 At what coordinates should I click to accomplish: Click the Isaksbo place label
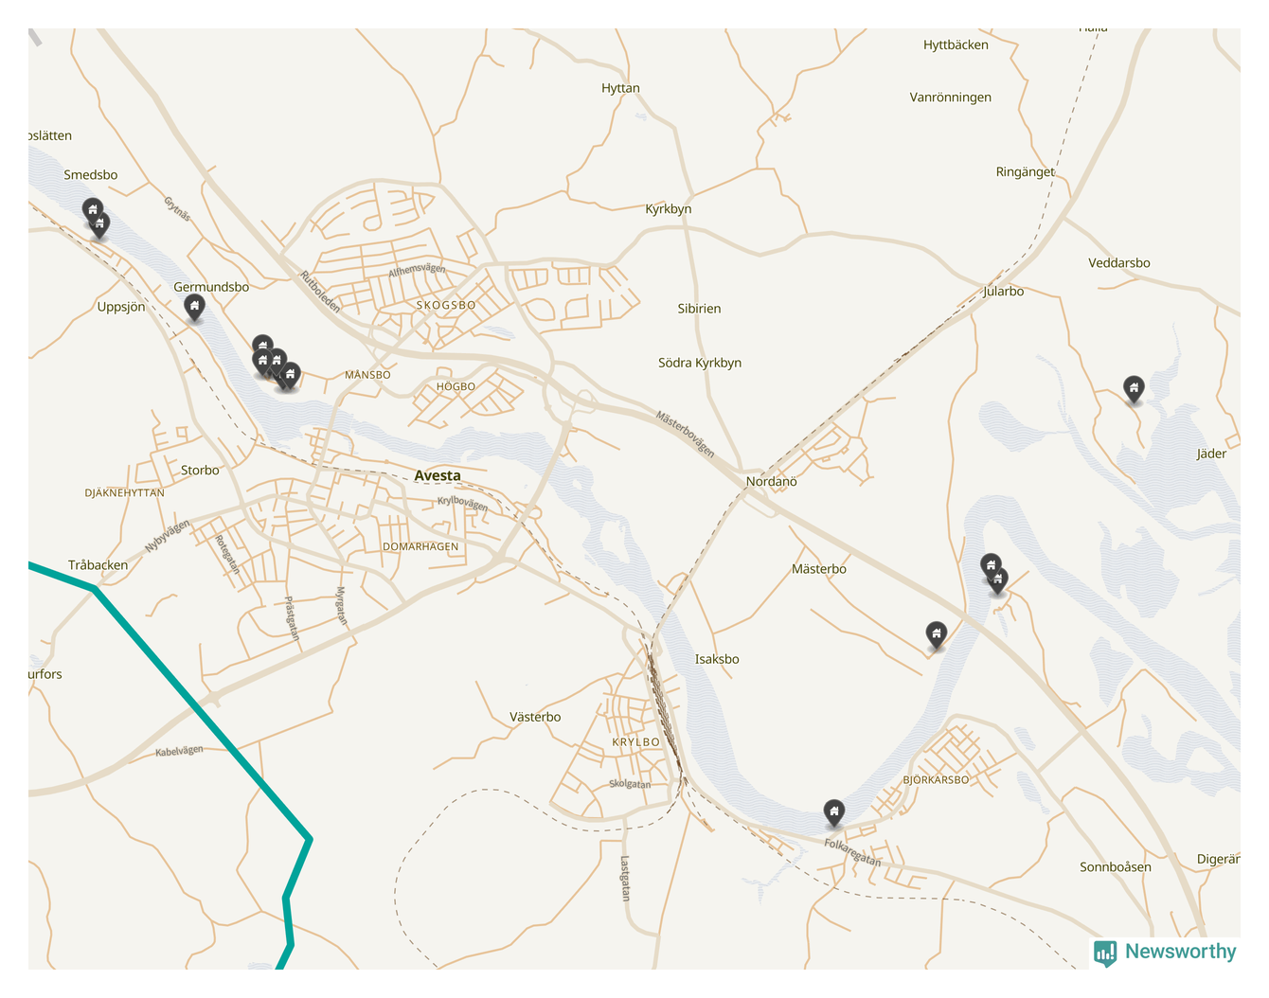(717, 659)
